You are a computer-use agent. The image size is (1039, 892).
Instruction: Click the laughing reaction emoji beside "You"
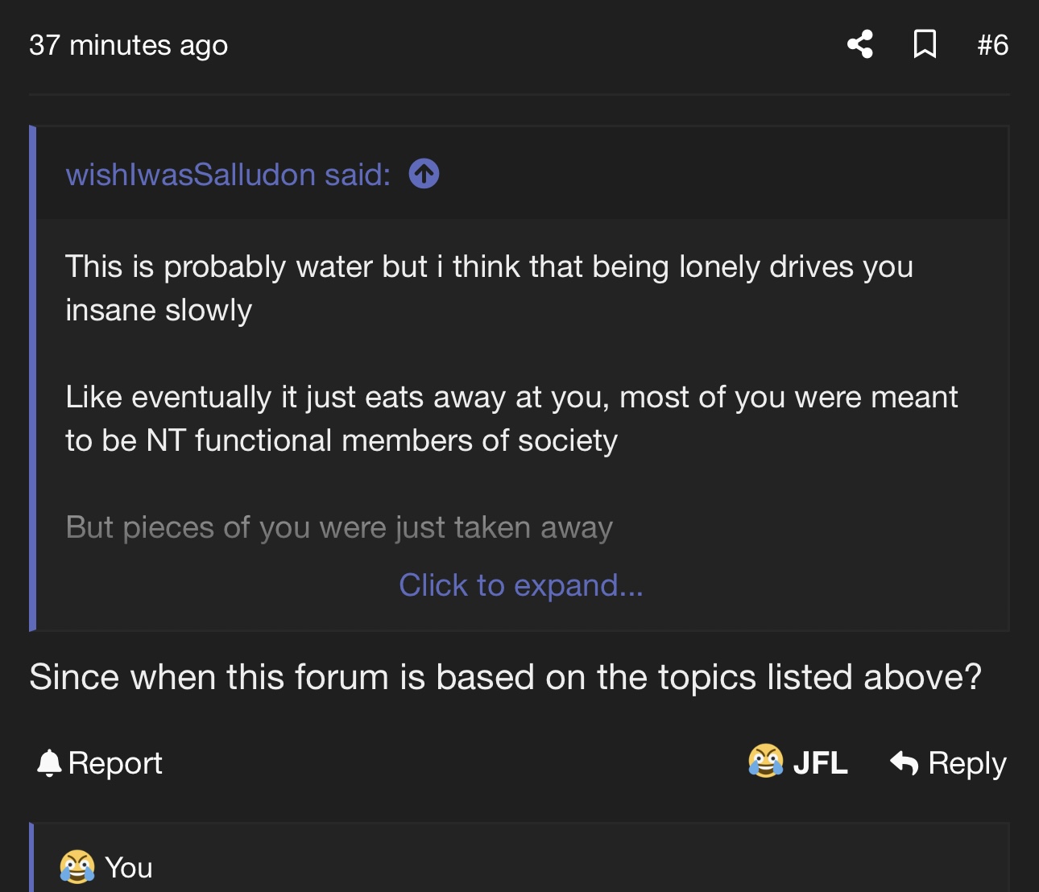coord(77,867)
